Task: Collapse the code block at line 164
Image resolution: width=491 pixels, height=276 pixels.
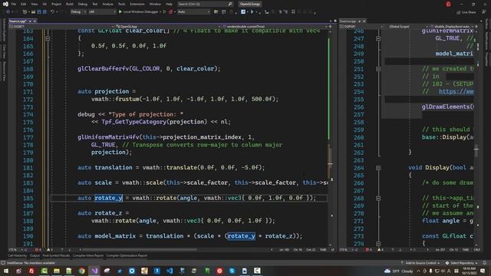Action: click(48, 38)
